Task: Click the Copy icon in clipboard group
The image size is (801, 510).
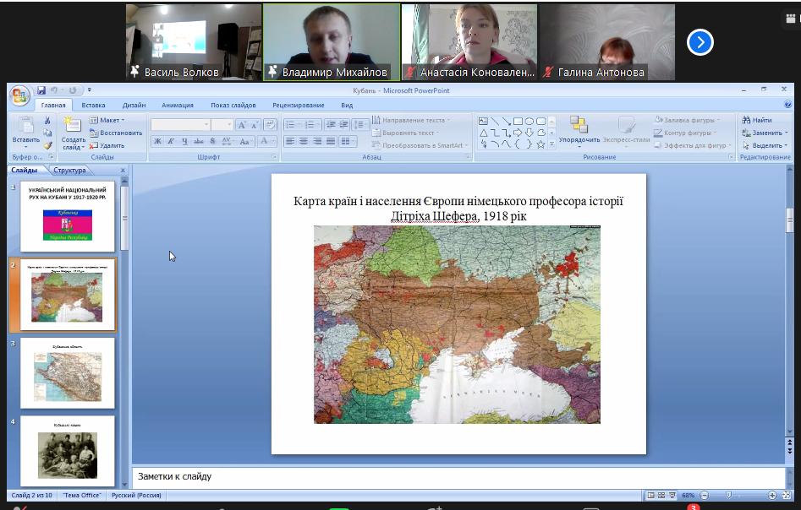Action: coord(47,133)
